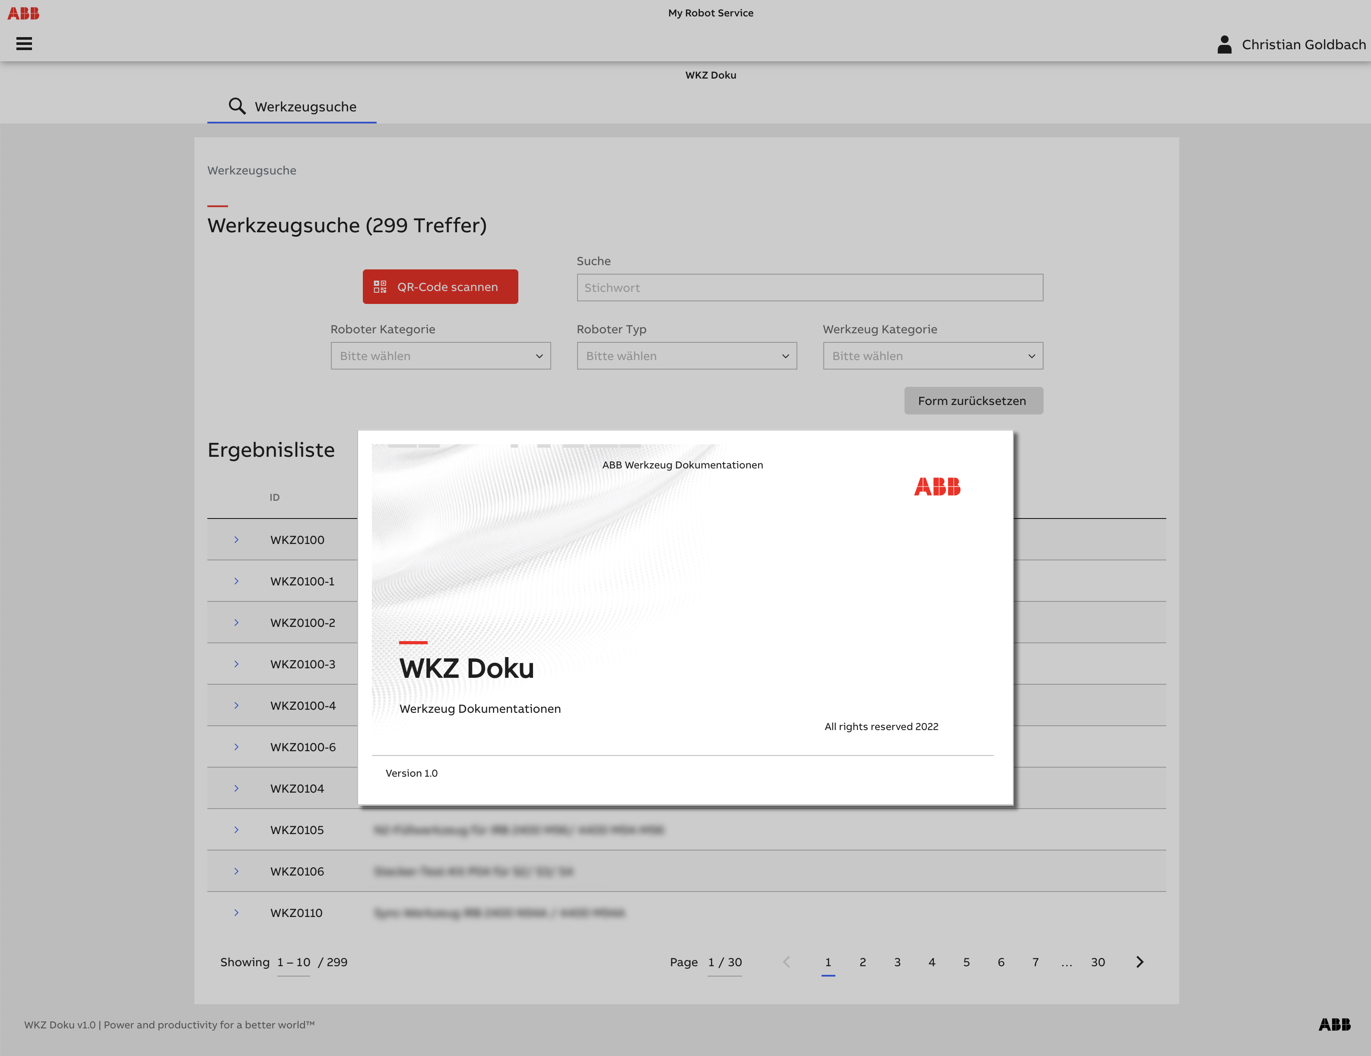
Task: Click the ABB logo in header
Action: point(23,13)
